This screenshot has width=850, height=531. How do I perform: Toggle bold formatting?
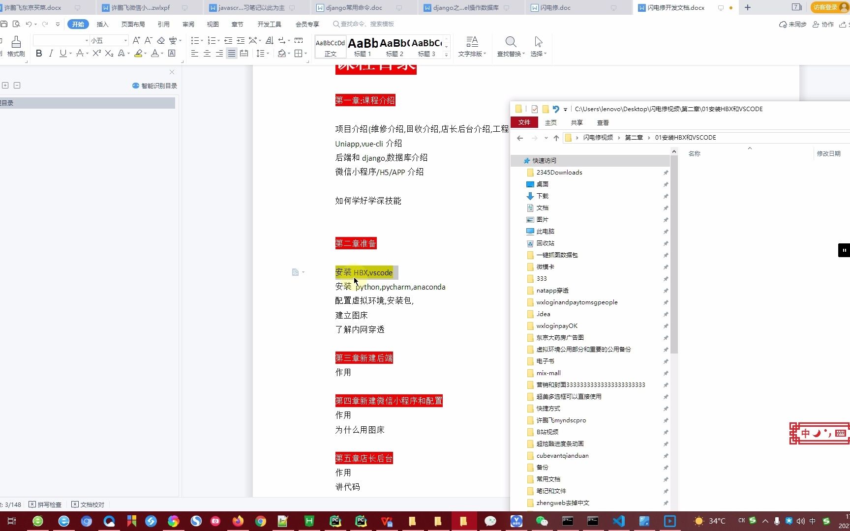tap(39, 54)
